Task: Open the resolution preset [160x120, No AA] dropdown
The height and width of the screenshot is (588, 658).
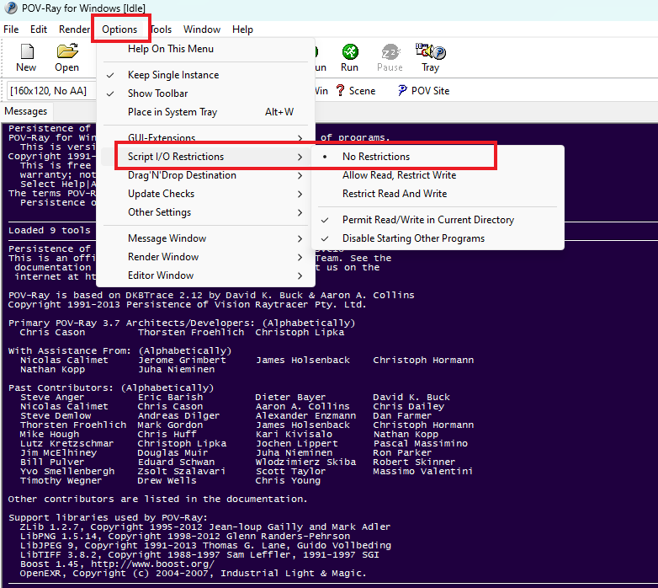Action: [x=50, y=91]
